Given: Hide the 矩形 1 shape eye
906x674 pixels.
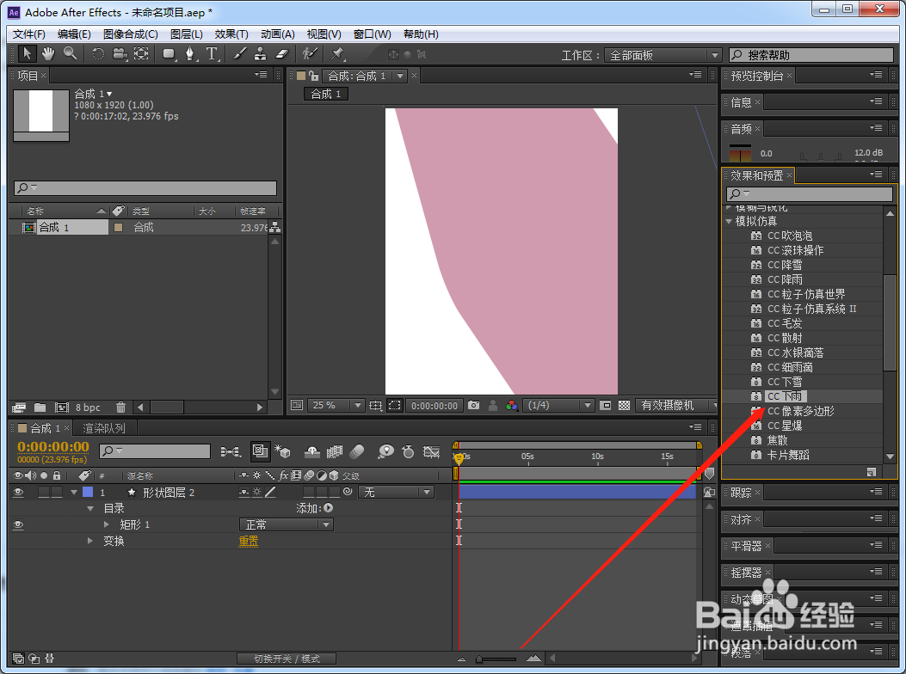Looking at the screenshot, I should coord(18,524).
